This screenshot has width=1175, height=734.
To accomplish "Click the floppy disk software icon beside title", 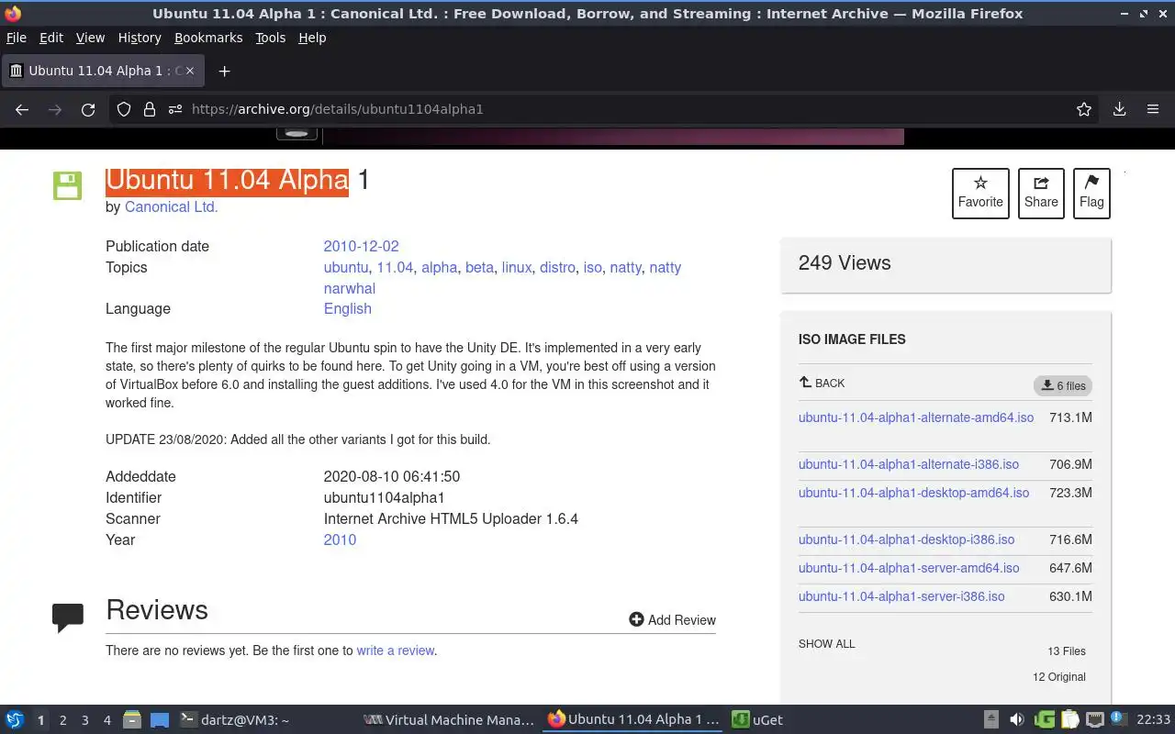I will click(67, 185).
